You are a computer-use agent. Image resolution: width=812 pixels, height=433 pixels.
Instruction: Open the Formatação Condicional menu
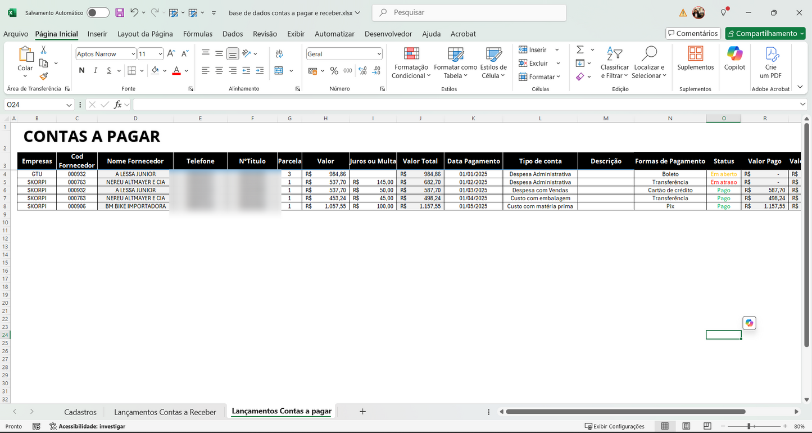coord(411,63)
